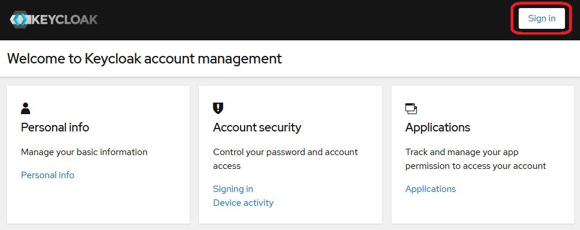The image size is (580, 230).
Task: Select the Account security card heading
Action: point(257,127)
